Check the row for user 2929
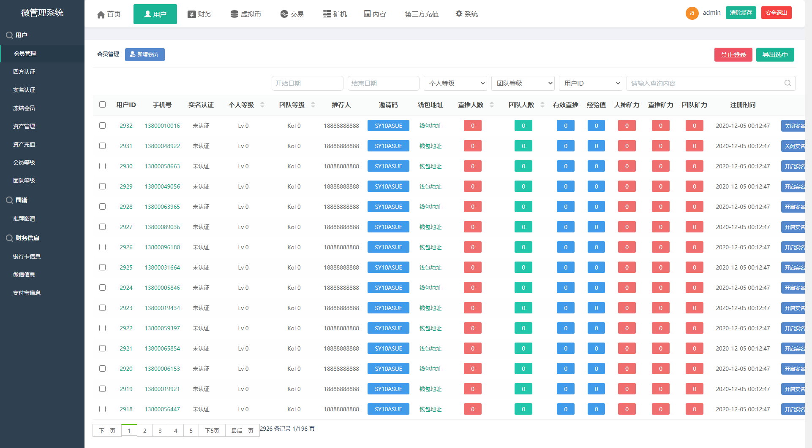 (102, 186)
